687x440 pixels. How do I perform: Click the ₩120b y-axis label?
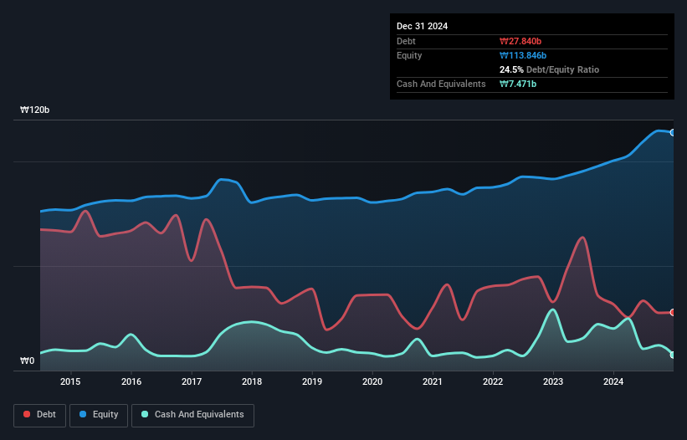tap(34, 110)
